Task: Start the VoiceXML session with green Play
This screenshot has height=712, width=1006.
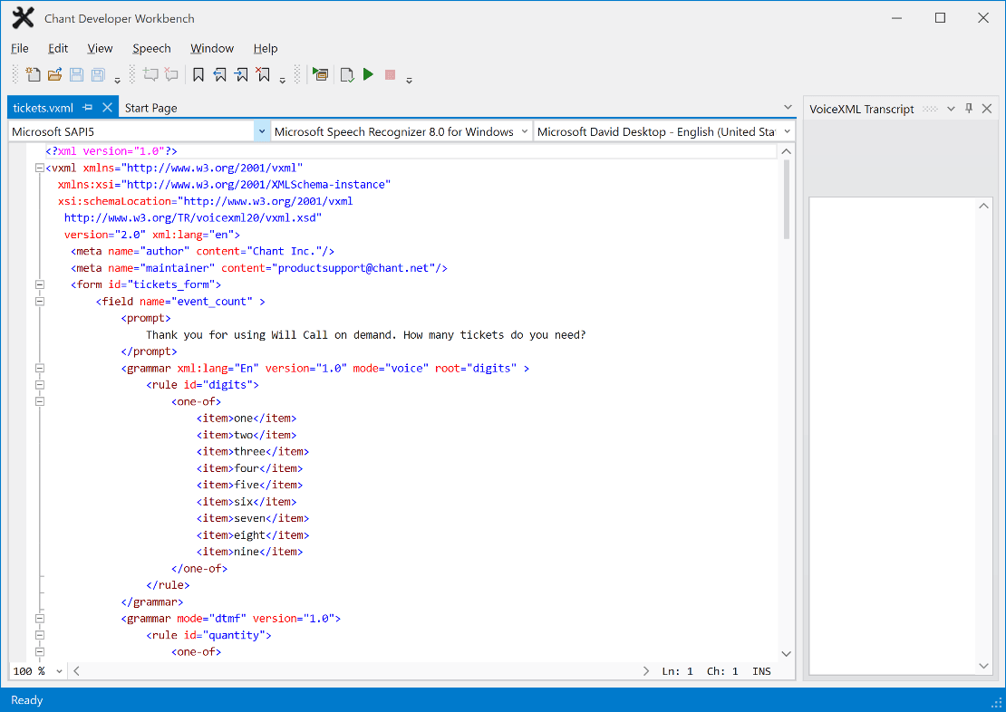Action: click(368, 74)
